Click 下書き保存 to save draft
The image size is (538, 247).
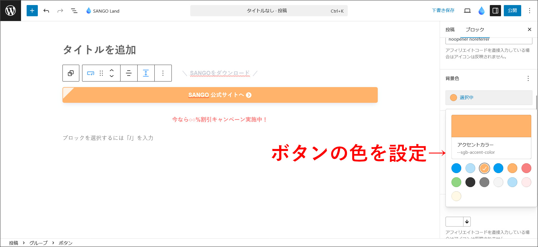pos(443,11)
